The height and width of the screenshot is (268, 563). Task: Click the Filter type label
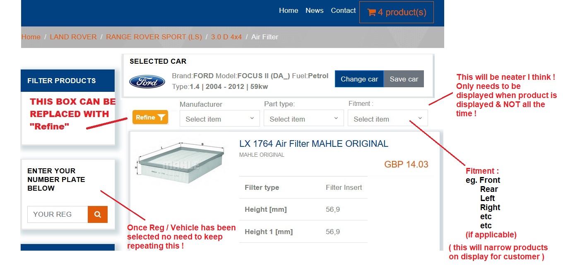coord(262,187)
